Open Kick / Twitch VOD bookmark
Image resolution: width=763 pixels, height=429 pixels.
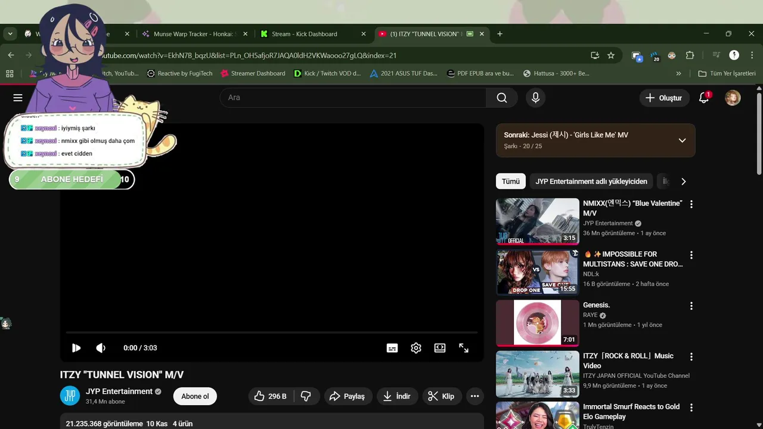(327, 73)
